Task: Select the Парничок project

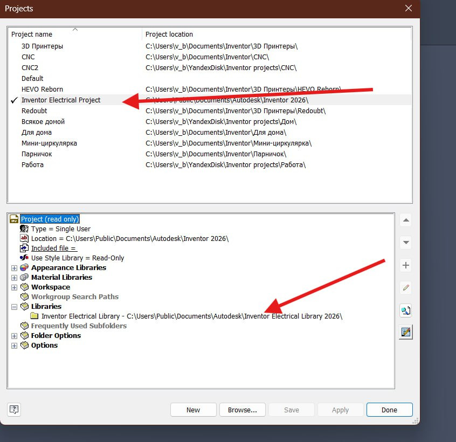Action: coord(37,154)
